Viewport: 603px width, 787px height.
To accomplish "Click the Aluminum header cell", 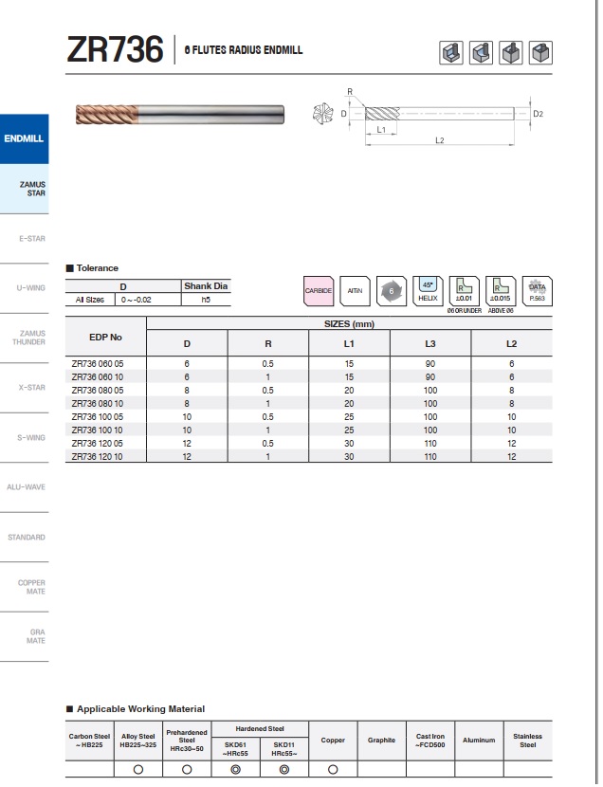I will [479, 741].
